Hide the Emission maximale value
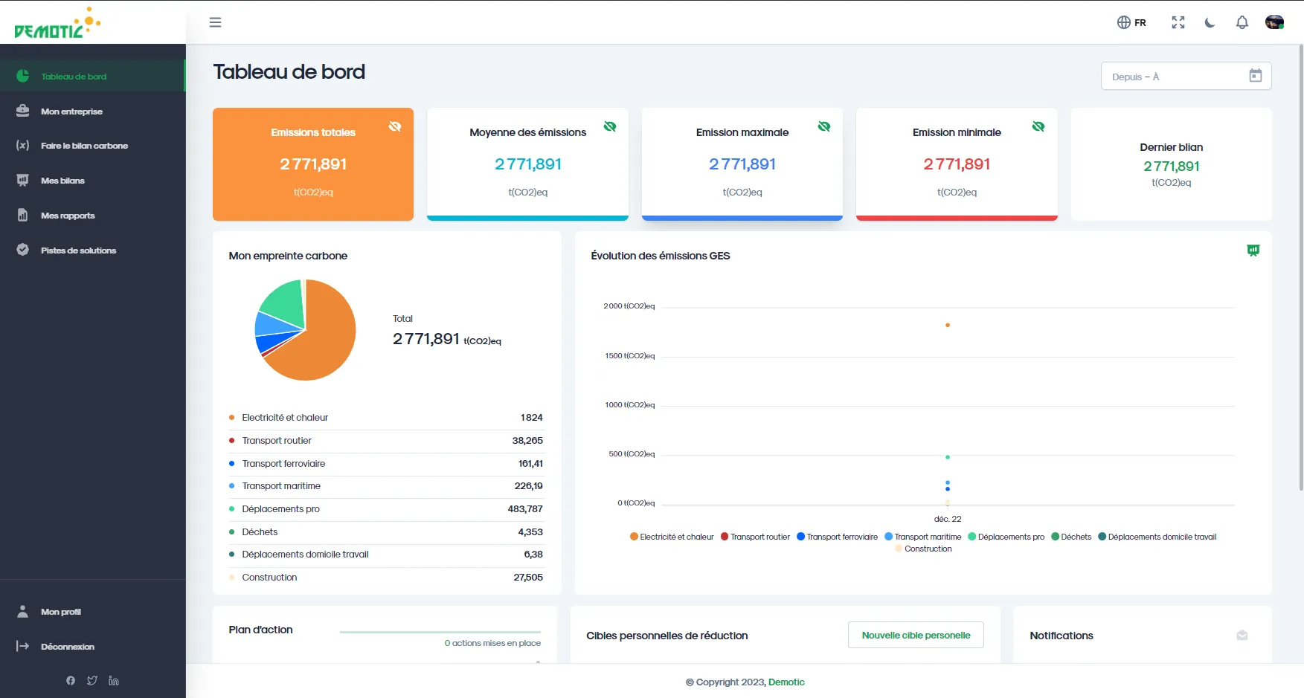1304x698 pixels. (x=824, y=126)
